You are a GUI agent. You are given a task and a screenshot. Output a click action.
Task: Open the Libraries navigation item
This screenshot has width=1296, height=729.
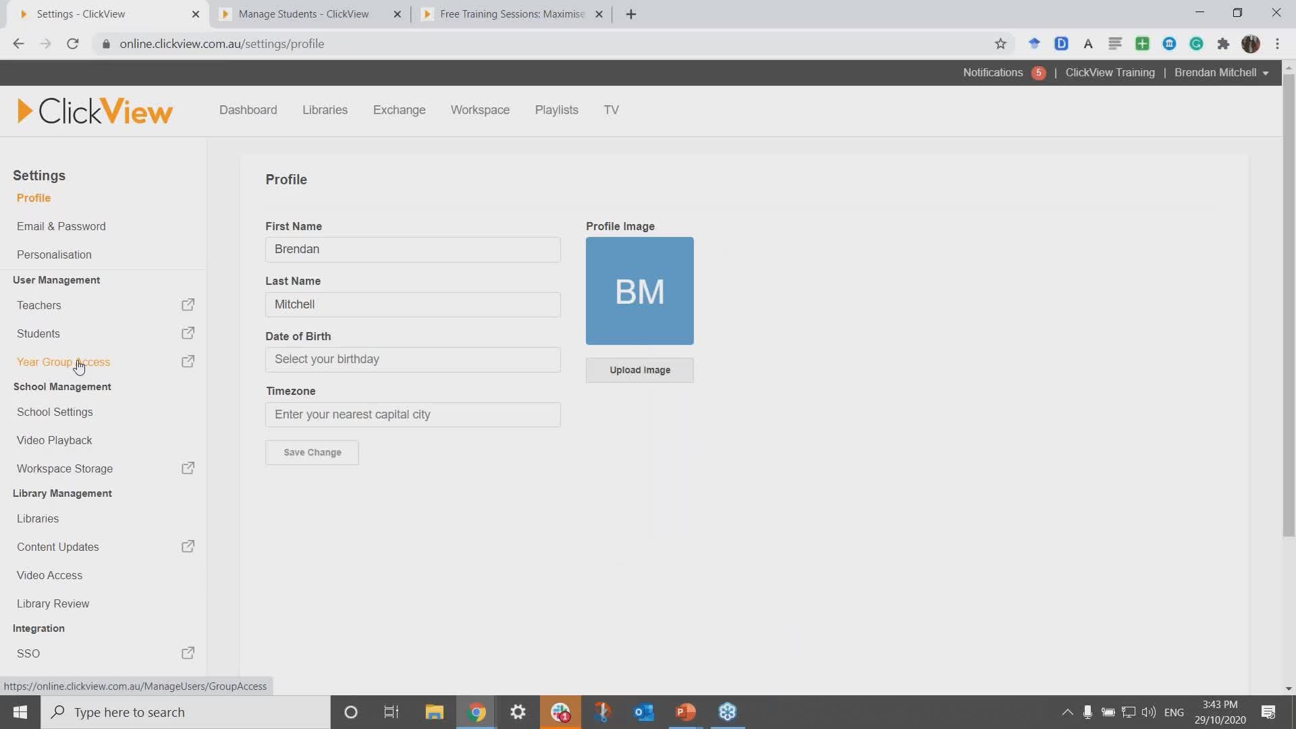click(325, 110)
